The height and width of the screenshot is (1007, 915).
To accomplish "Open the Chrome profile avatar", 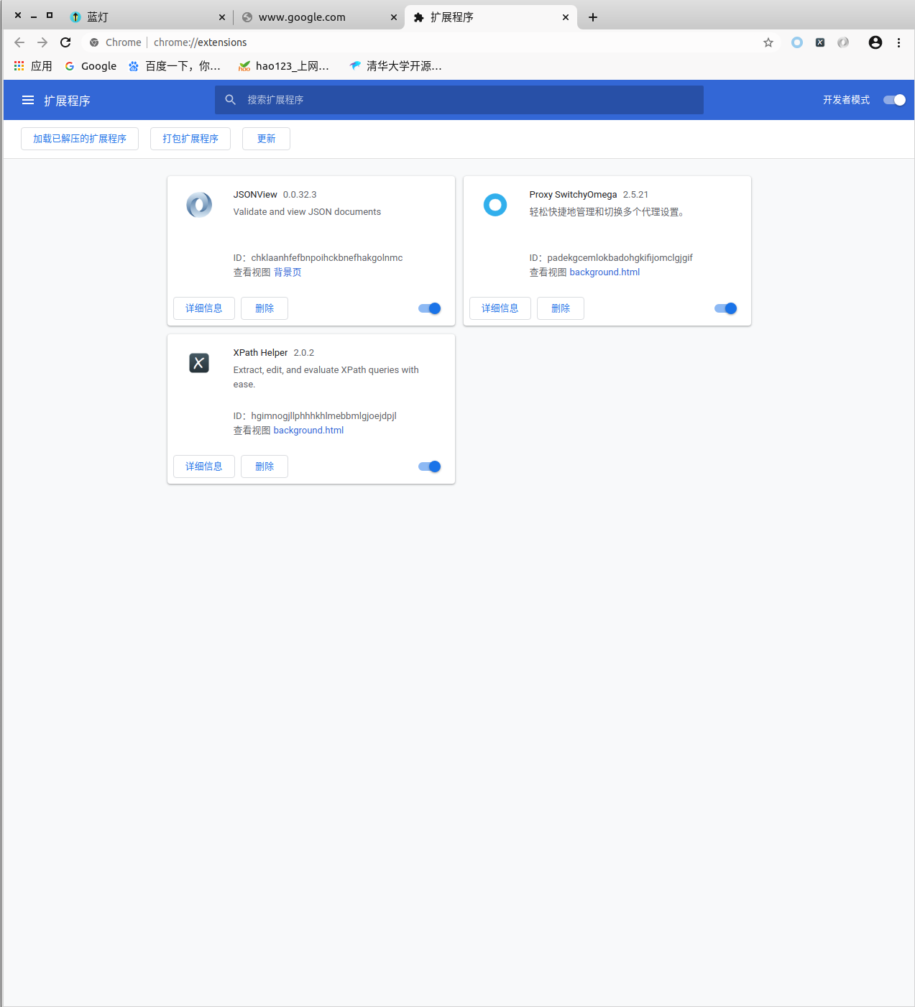I will point(875,42).
